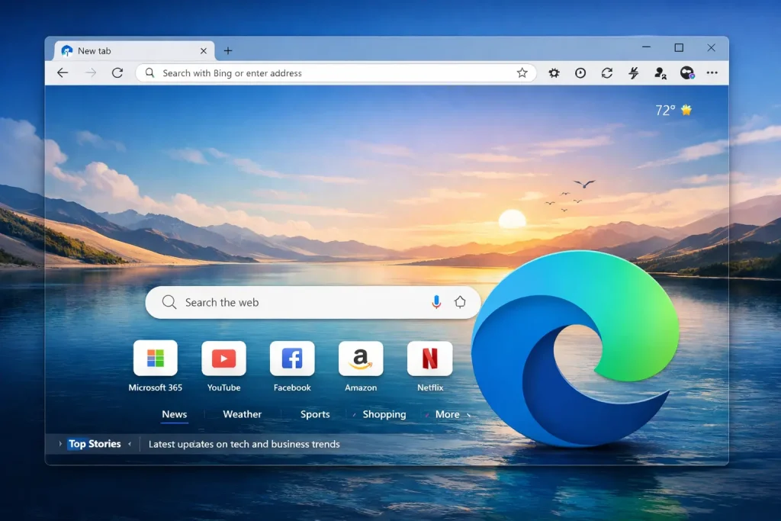This screenshot has height=521, width=781.
Task: Click magnifier icon in web search box
Action: [x=169, y=302]
